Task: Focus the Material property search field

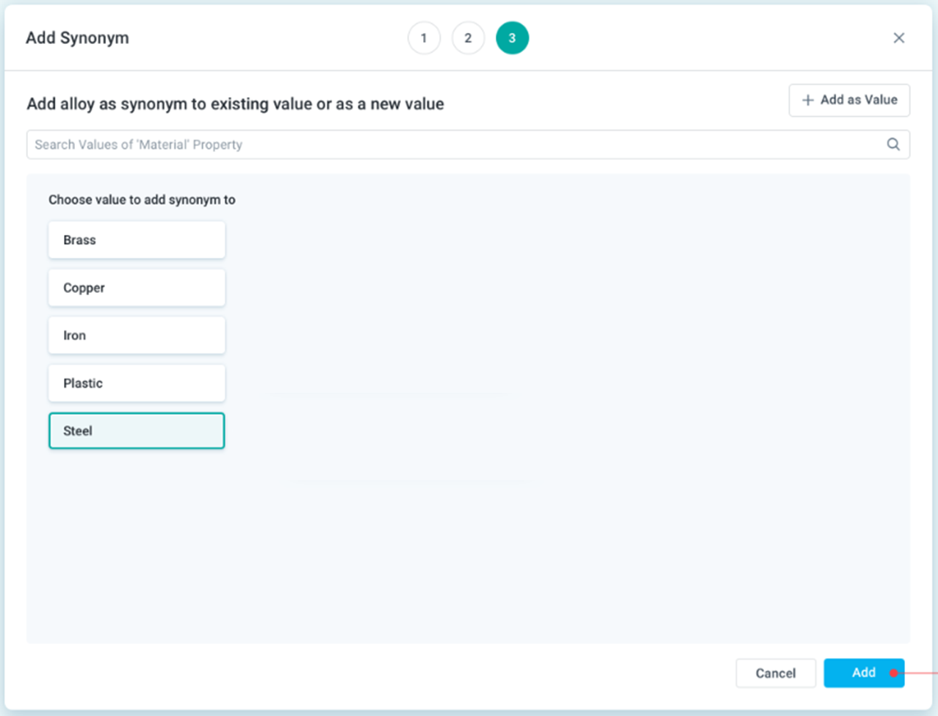Action: click(x=455, y=145)
